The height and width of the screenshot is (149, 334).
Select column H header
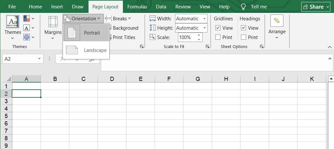point(226,79)
